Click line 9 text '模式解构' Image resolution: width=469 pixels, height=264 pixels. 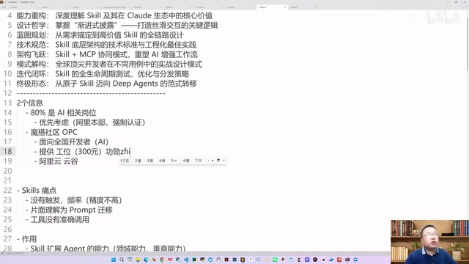pyautogui.click(x=31, y=65)
